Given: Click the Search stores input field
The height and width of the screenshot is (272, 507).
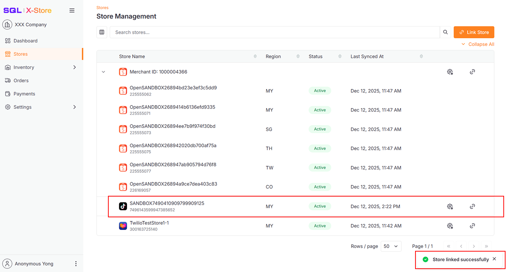Looking at the screenshot, I should [x=274, y=32].
